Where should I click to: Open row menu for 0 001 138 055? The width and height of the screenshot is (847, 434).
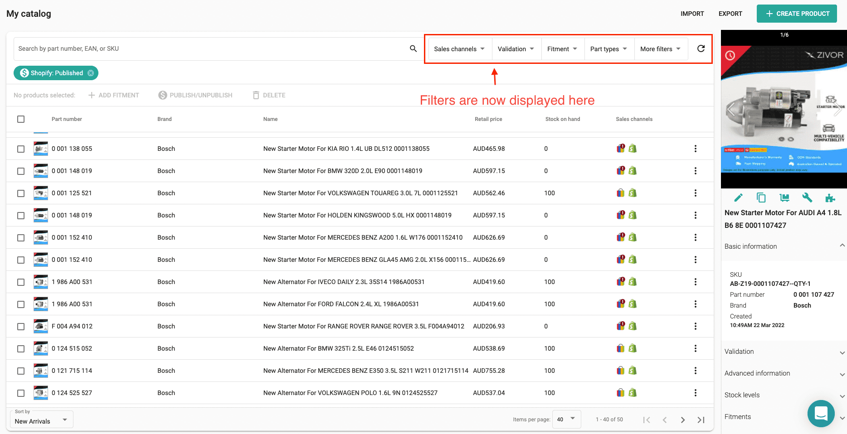[696, 149]
